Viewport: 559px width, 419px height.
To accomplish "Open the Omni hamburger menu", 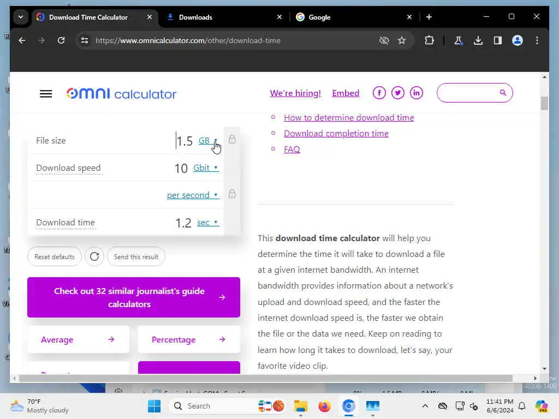I will [x=46, y=94].
